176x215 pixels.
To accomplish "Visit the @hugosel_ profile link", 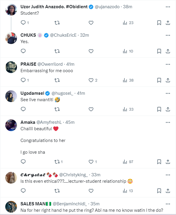I will click(x=63, y=93).
